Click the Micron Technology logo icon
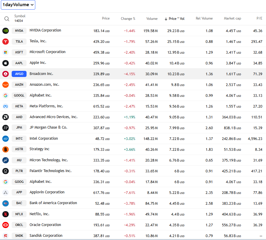 point(6,160)
